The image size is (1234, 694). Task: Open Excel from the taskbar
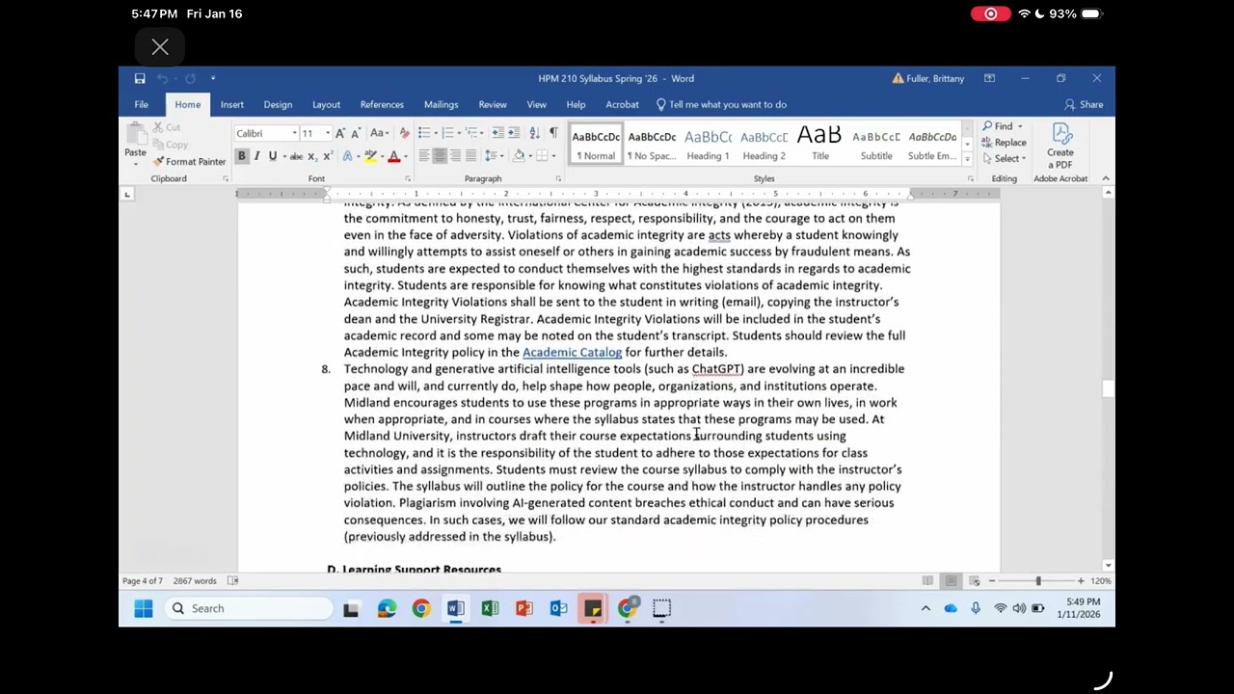click(490, 608)
